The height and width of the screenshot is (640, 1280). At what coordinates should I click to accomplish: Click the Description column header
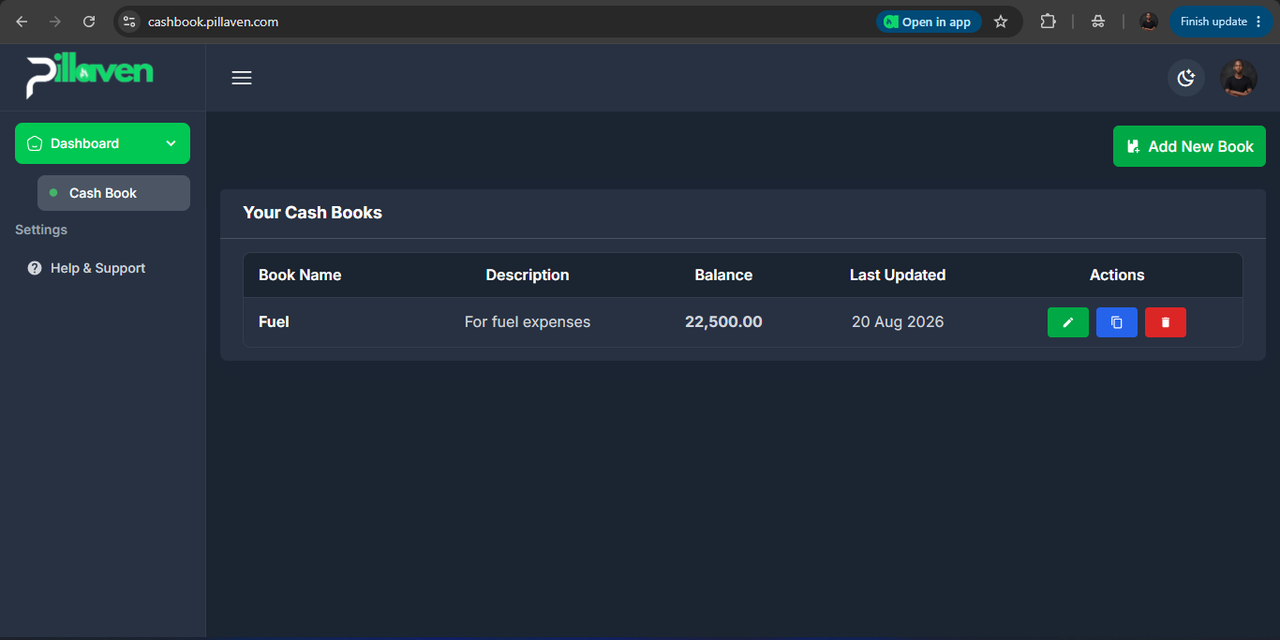point(528,275)
